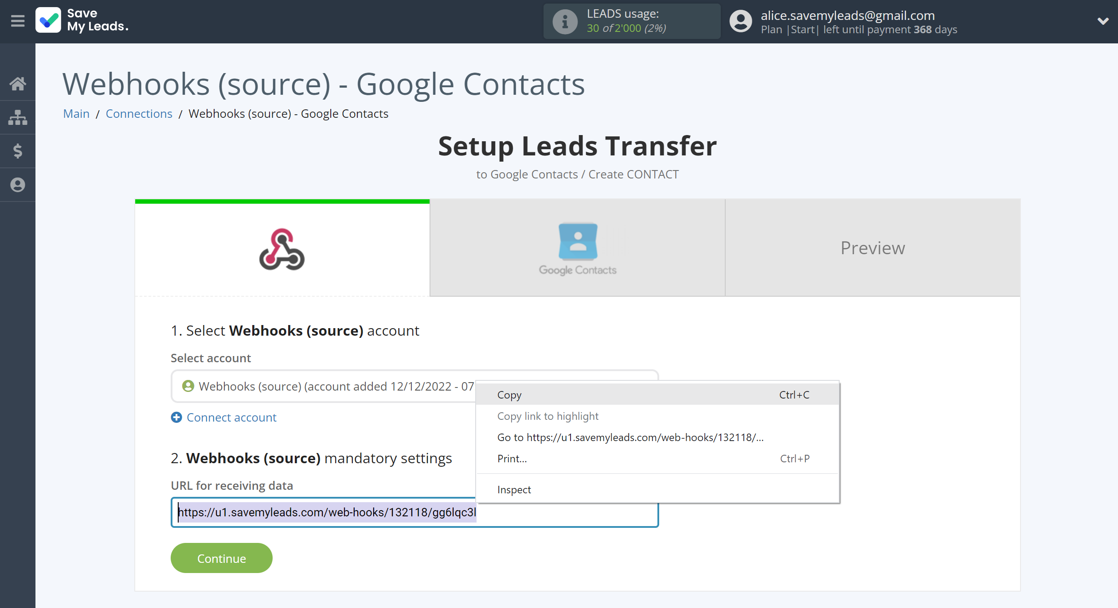Screen dimensions: 1118x608
Task: Click the Main breadcrumb link
Action: pyautogui.click(x=75, y=114)
